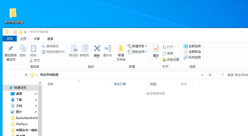Screen dimensions: 248x136
Task: Minimize the 修改存档数据 window
Action: 242,32
